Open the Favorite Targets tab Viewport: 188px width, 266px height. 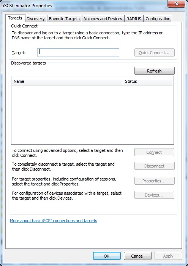coord(64,19)
